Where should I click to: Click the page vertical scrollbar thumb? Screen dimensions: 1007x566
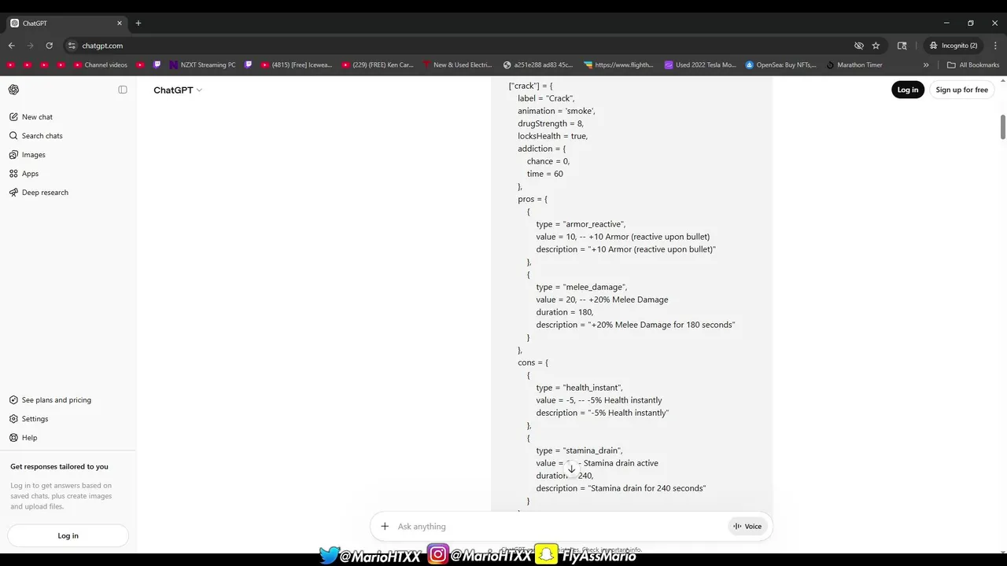pos(1003,127)
